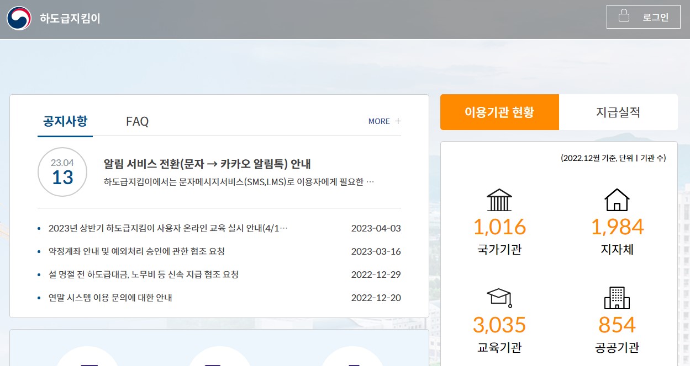This screenshot has width=690, height=366.
Task: Open the 연말 시스템 이용 문의 notice
Action: click(x=110, y=298)
